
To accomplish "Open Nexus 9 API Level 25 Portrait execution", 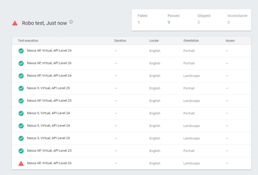I will point(48,88).
